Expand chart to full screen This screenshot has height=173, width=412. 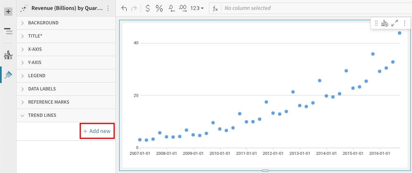395,24
